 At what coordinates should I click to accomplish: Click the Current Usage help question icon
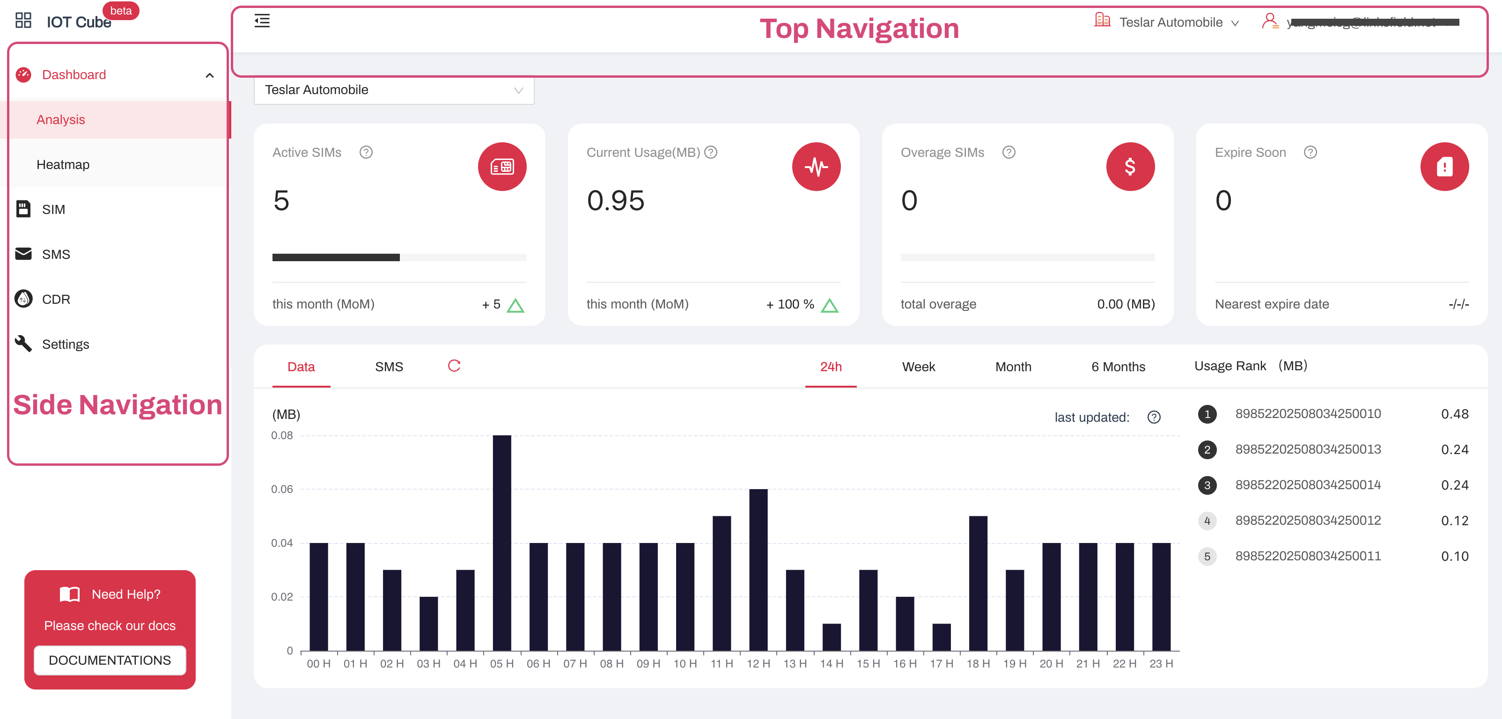(x=711, y=152)
